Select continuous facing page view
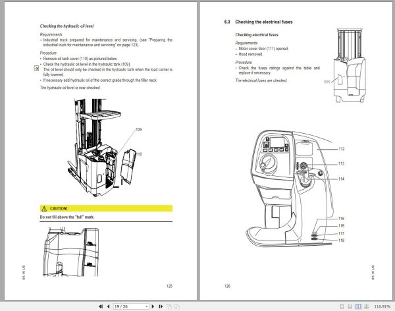The image size is (395, 311). click(367, 306)
